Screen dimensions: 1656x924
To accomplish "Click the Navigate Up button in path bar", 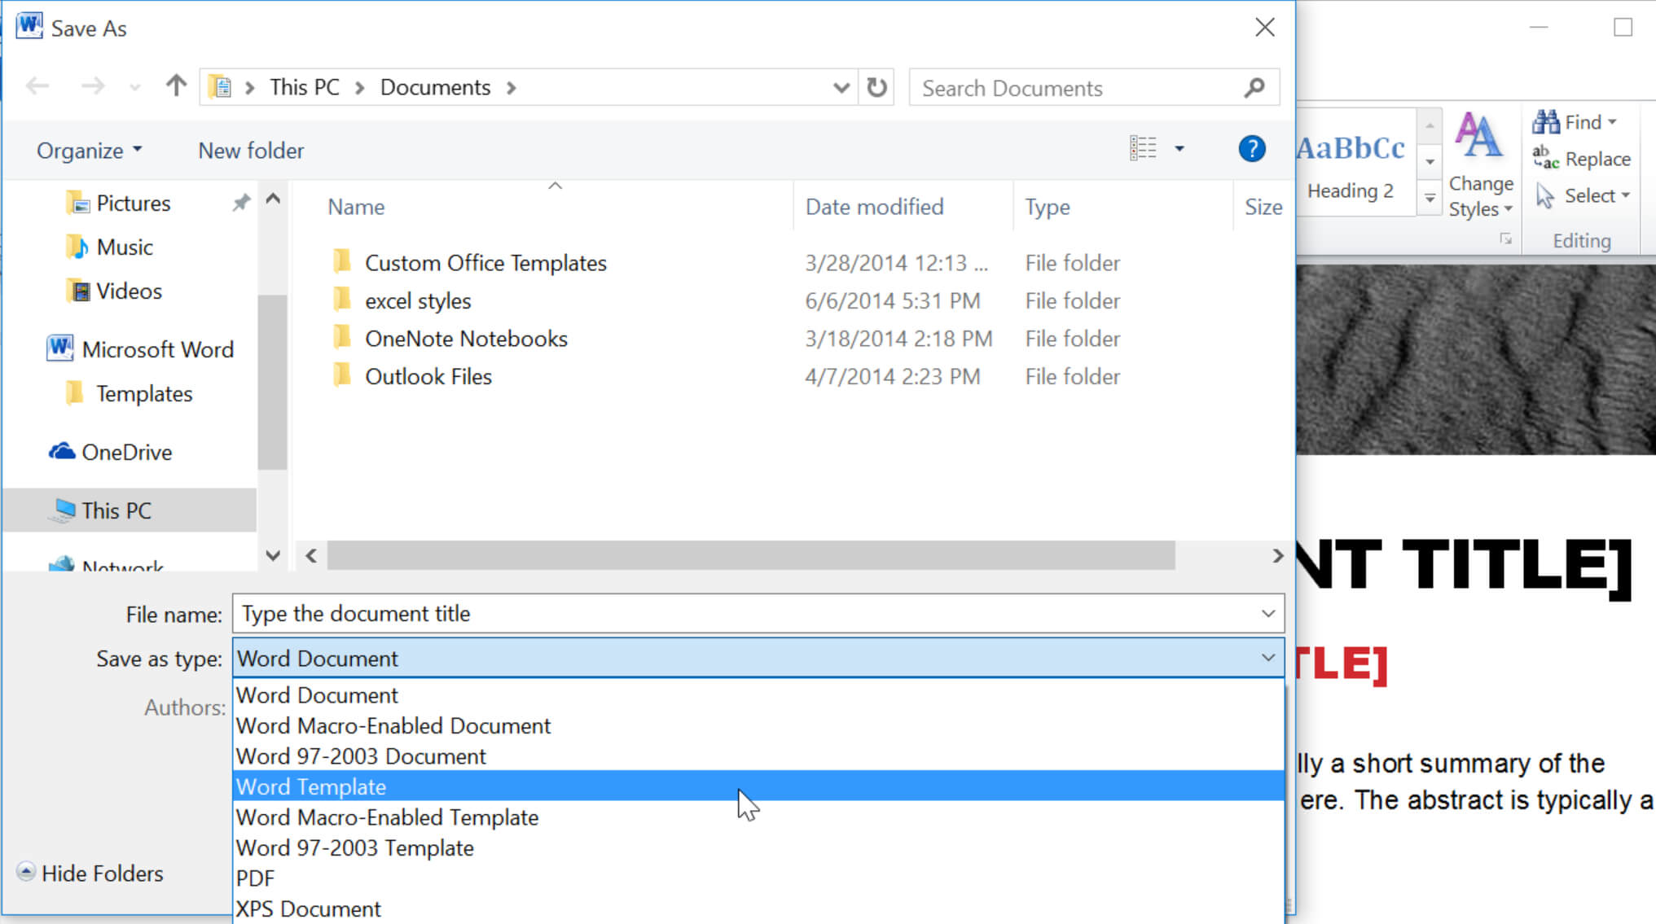I will tap(175, 86).
